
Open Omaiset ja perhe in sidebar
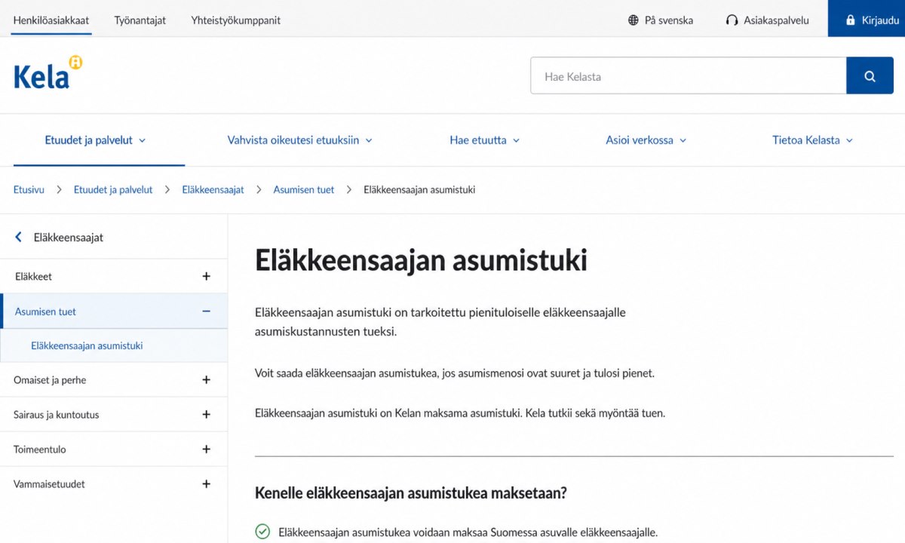click(x=50, y=380)
